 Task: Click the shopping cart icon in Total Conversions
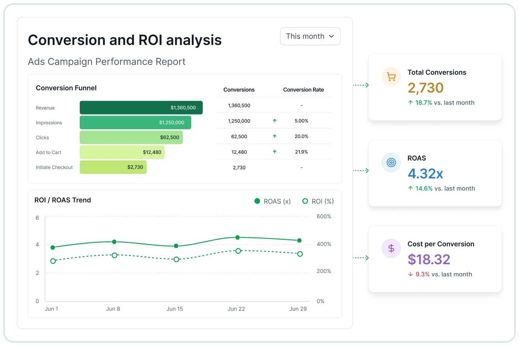[391, 77]
